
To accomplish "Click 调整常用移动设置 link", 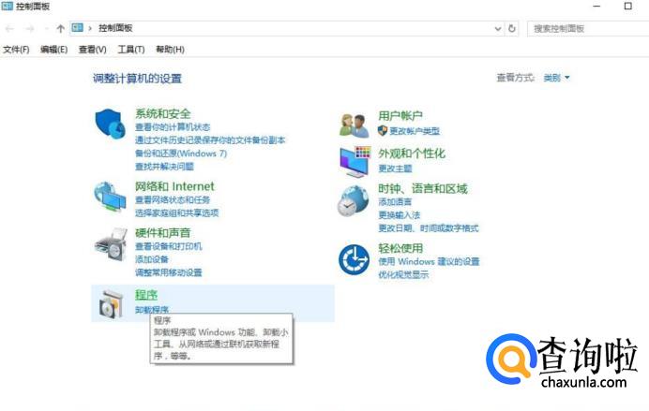I will pos(169,272).
